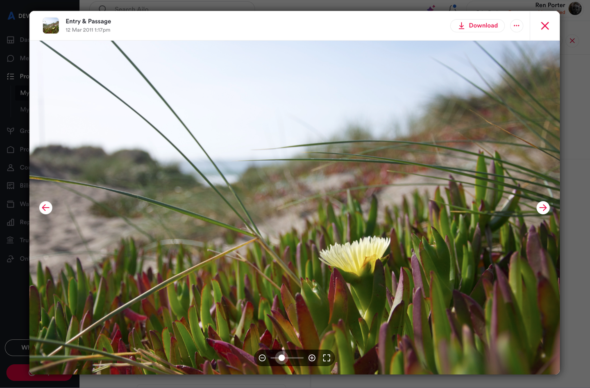Go to the next photo with the right arrow
590x388 pixels.
click(x=543, y=208)
